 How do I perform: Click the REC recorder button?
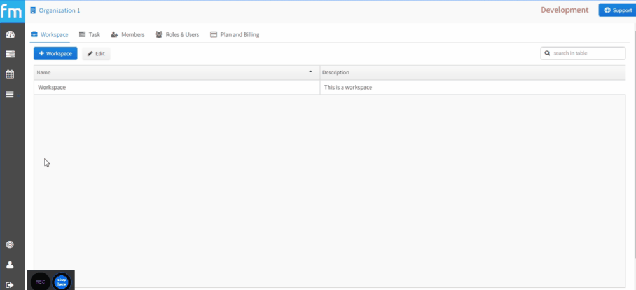[x=40, y=281]
